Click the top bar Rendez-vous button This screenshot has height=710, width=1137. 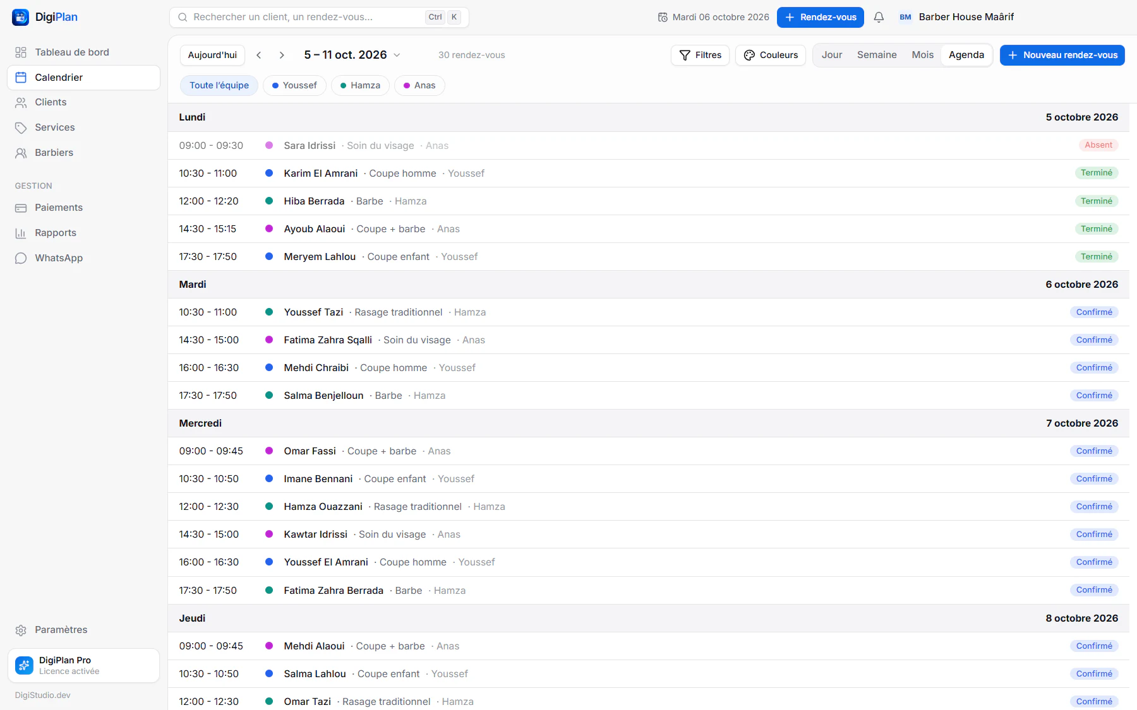[x=820, y=17]
